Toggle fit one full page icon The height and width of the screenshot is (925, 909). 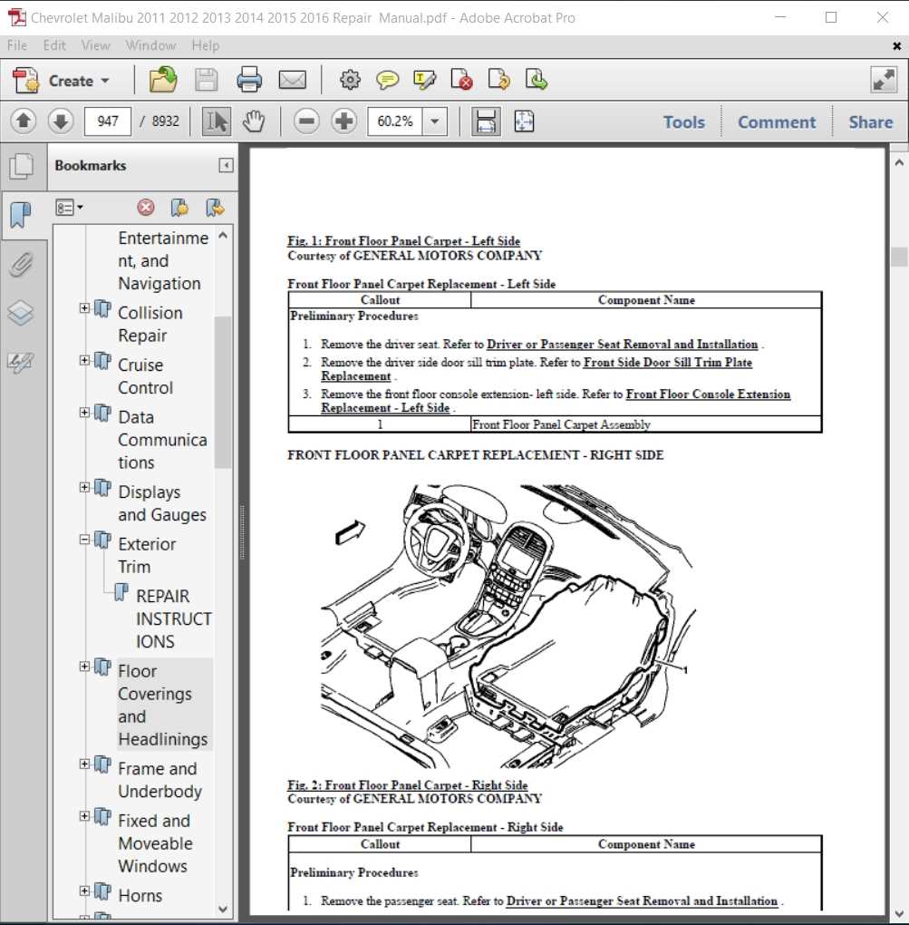[x=524, y=122]
